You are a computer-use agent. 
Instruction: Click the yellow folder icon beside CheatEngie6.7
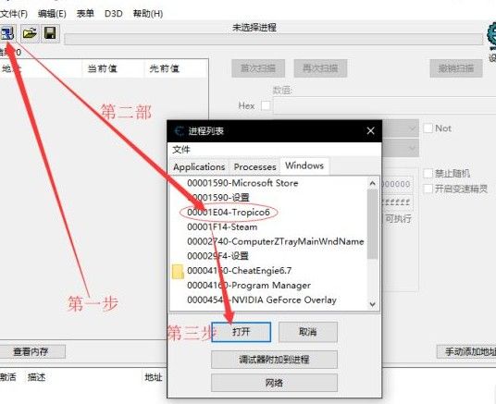point(178,272)
